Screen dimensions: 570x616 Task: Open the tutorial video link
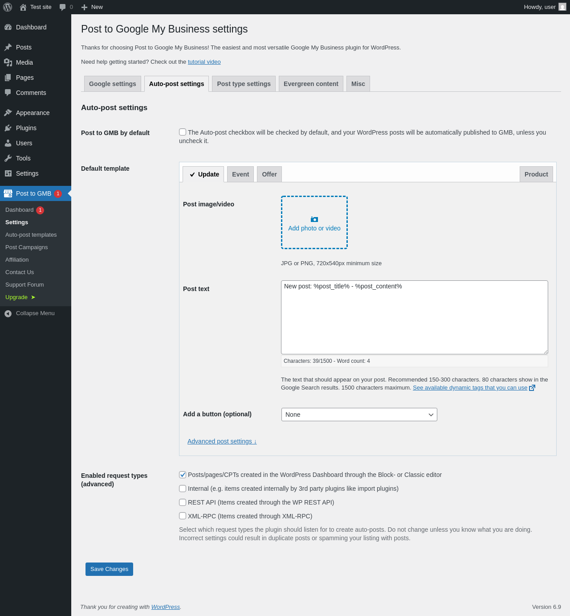pos(204,62)
